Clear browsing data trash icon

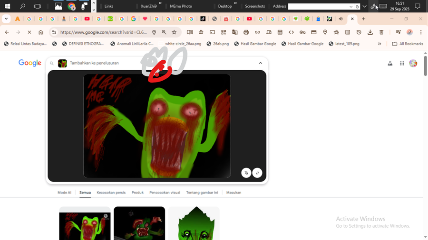381,32
